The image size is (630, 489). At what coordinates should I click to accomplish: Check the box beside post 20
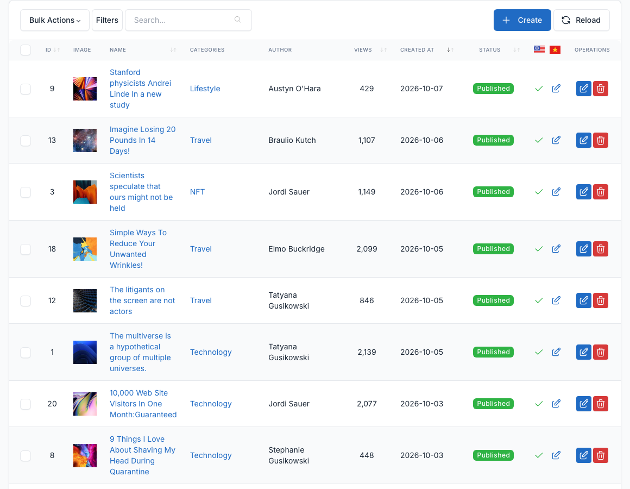(x=26, y=404)
